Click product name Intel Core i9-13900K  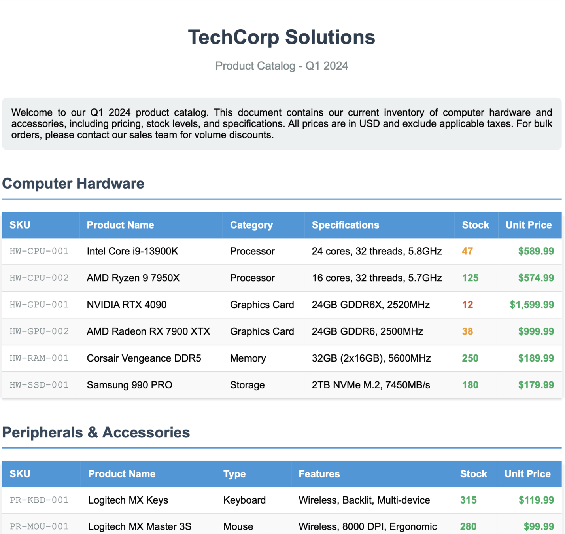click(132, 251)
